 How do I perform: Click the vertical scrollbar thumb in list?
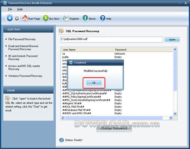tap(175, 71)
